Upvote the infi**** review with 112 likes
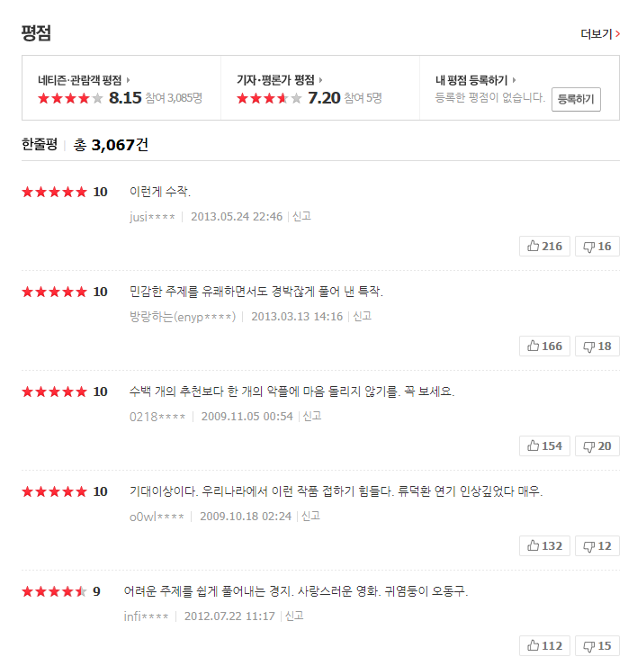 coord(544,645)
